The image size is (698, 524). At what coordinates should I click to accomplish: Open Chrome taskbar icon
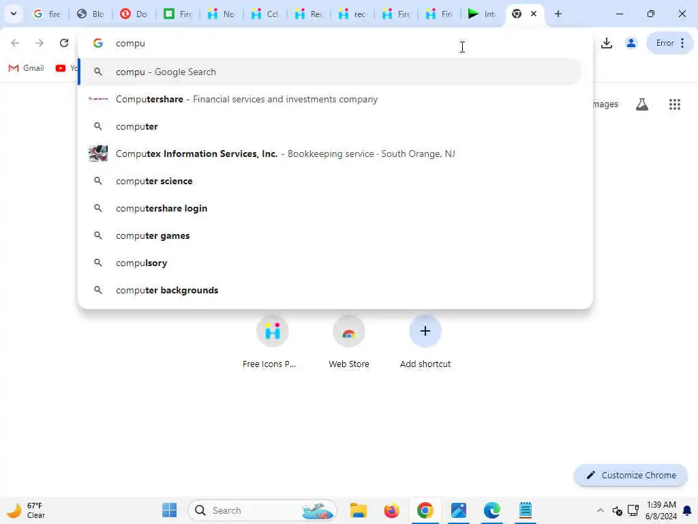click(x=425, y=510)
